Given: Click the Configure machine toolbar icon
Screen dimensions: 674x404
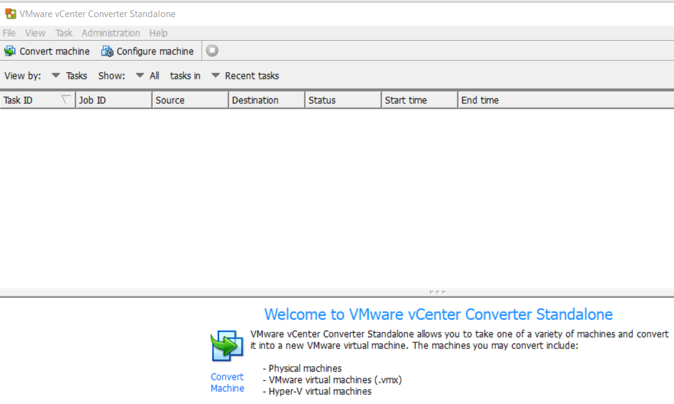Looking at the screenshot, I should [107, 51].
